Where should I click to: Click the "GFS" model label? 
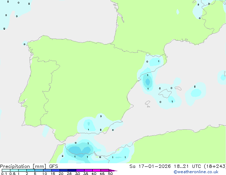point(53,166)
